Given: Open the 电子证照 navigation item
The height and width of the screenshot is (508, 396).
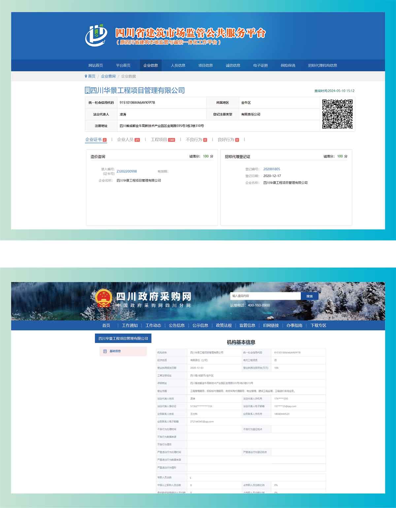Looking at the screenshot, I should pos(260,65).
